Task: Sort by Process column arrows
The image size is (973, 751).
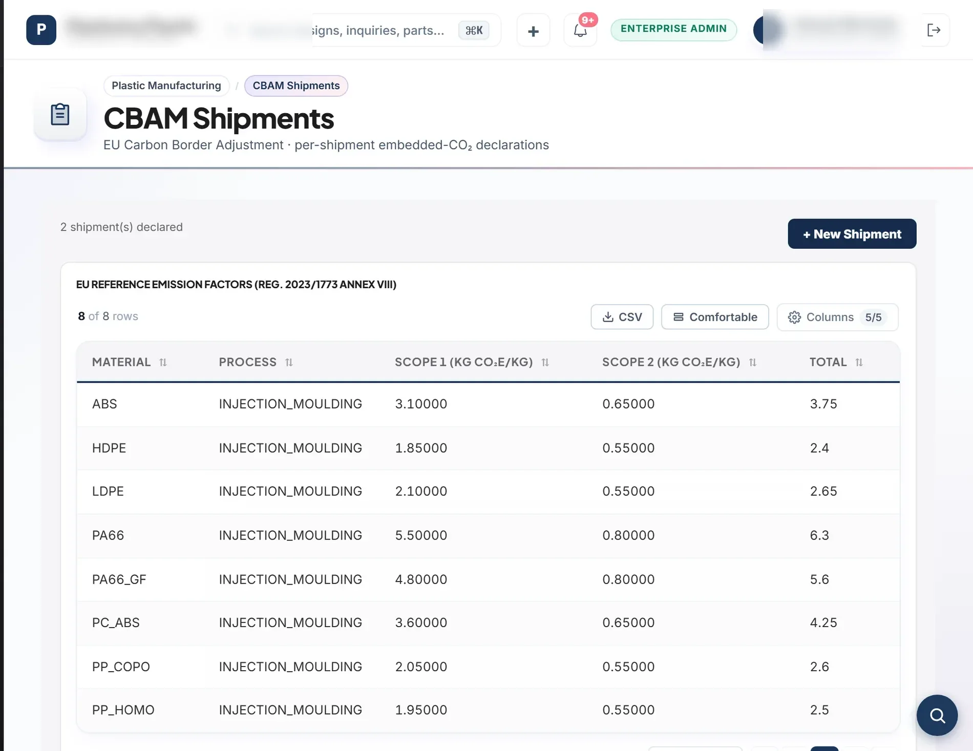Action: pos(289,362)
